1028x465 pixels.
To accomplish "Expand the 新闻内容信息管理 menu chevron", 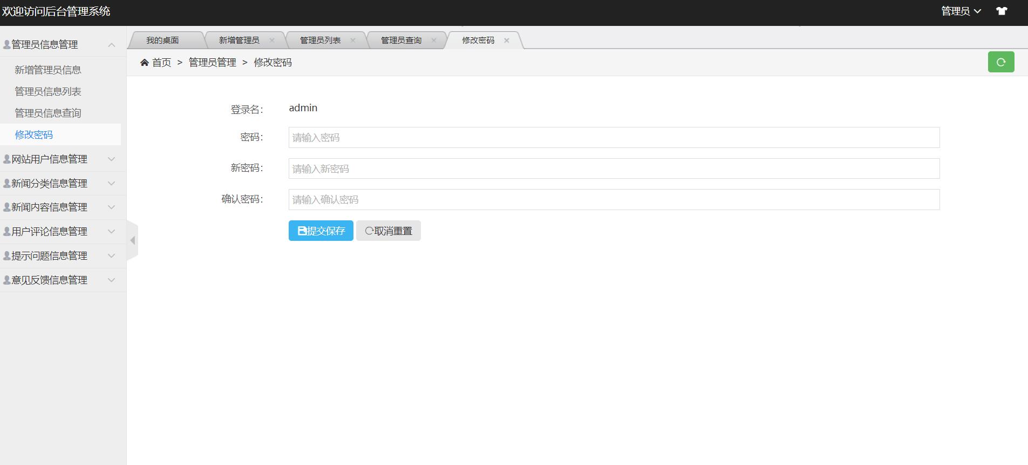I will 112,207.
